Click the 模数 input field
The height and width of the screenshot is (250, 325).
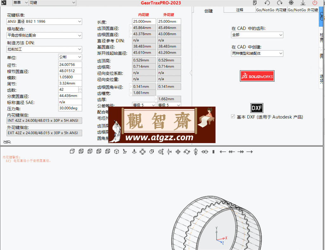coord(70,77)
